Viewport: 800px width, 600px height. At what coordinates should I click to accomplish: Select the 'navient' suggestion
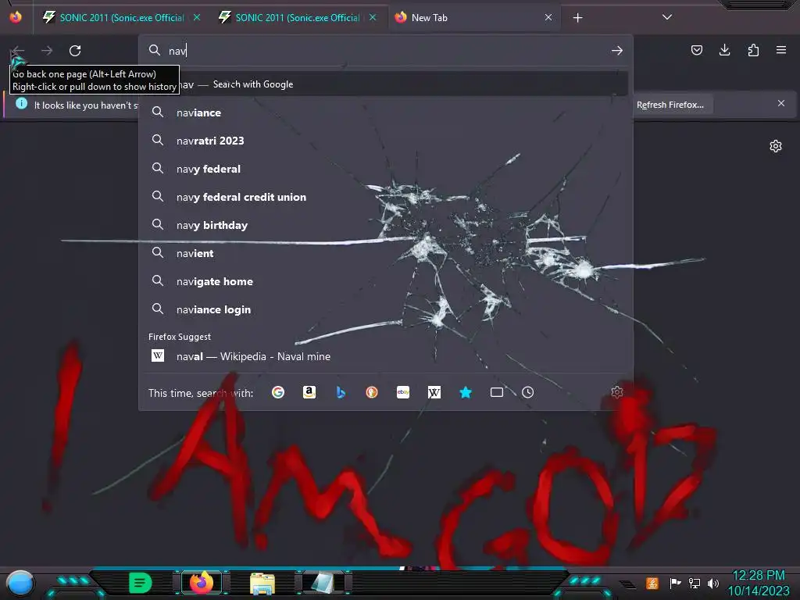pos(385,253)
